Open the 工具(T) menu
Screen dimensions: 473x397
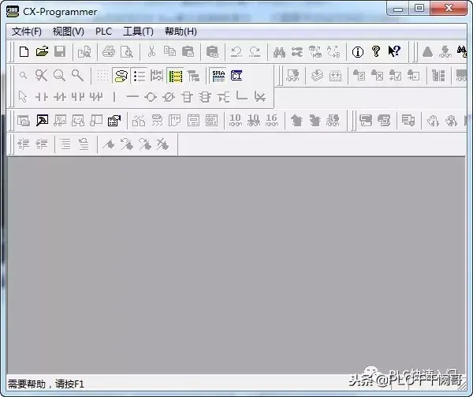138,32
